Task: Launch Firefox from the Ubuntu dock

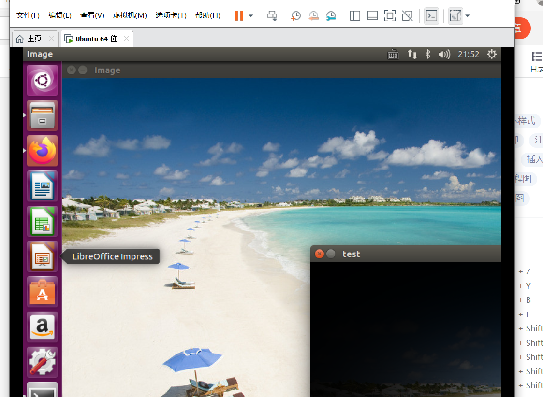Action: (x=42, y=151)
